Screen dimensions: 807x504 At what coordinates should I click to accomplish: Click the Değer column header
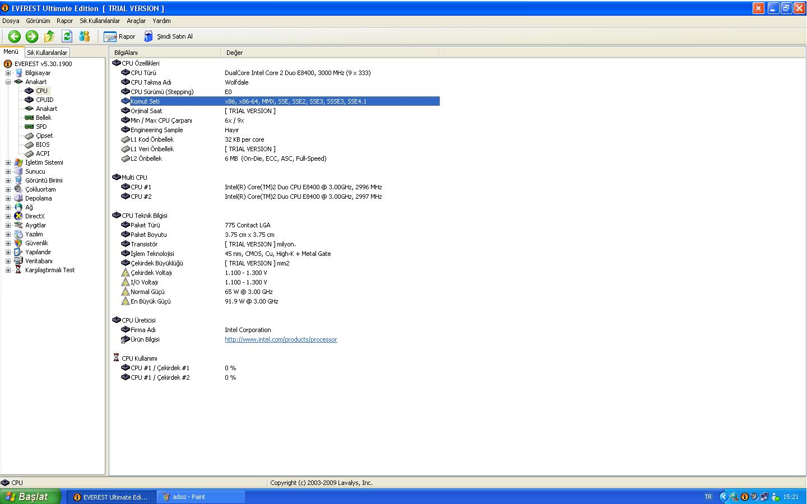point(330,53)
